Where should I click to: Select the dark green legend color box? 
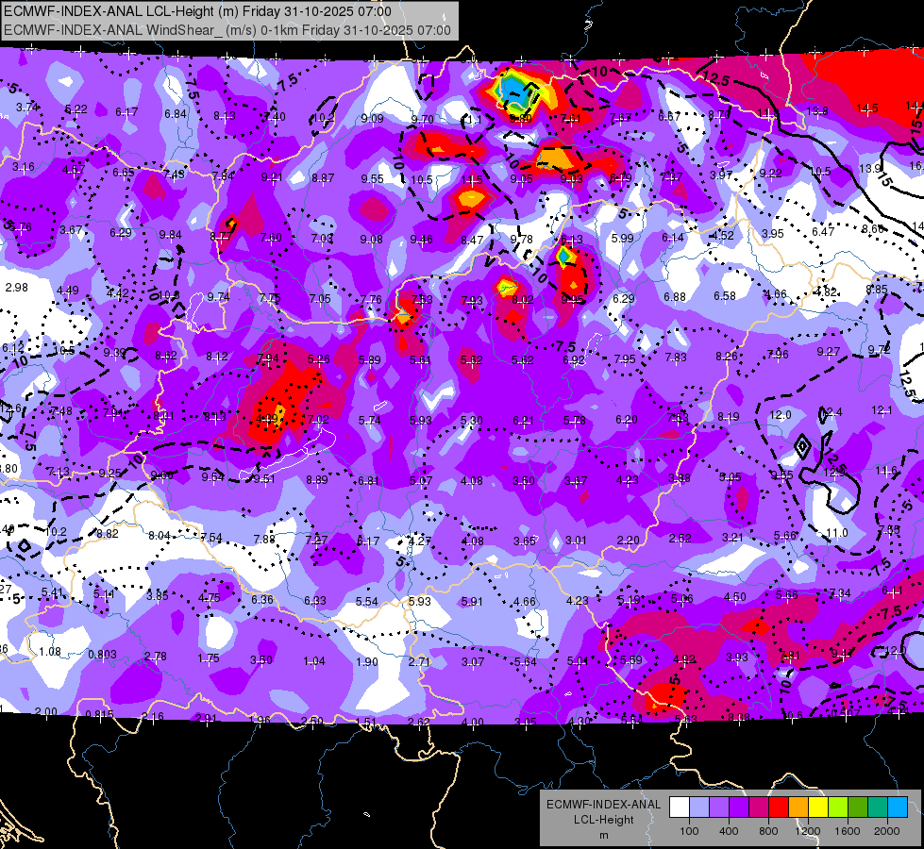(857, 807)
